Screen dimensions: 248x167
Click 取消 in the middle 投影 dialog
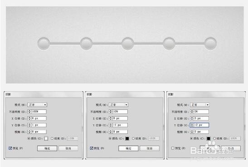tap(150, 148)
